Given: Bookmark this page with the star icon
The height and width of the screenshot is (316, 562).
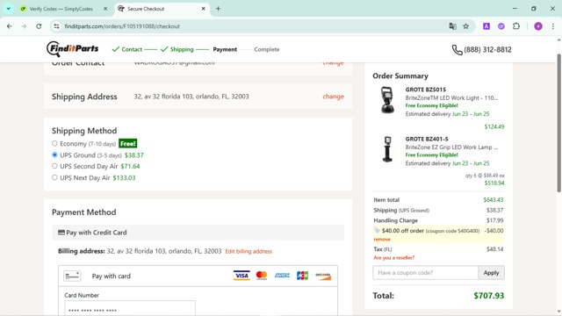Looking at the screenshot, I should [465, 26].
